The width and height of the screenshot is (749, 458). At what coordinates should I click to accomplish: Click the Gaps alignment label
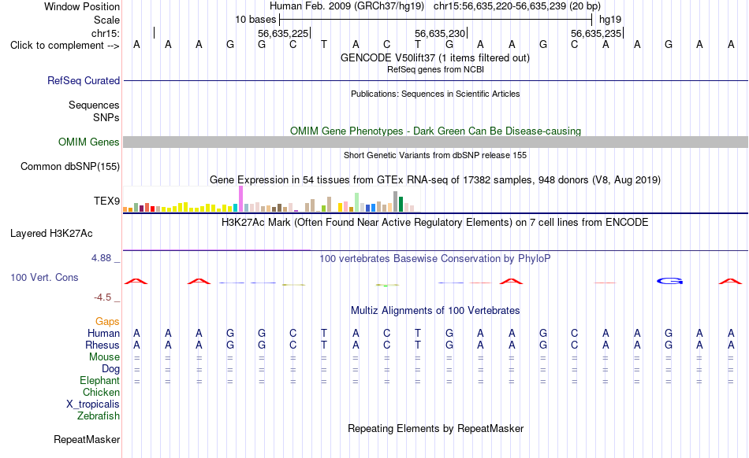coord(107,322)
